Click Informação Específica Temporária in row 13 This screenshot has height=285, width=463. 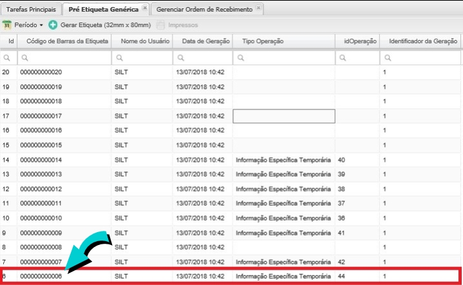point(283,175)
